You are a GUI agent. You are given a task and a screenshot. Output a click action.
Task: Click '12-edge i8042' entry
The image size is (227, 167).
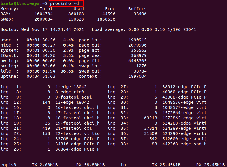click(72, 102)
